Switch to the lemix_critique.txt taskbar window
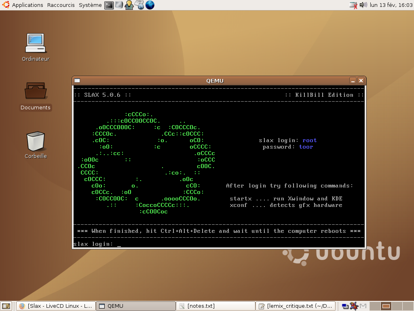This screenshot has height=311, width=414. pyautogui.click(x=296, y=306)
